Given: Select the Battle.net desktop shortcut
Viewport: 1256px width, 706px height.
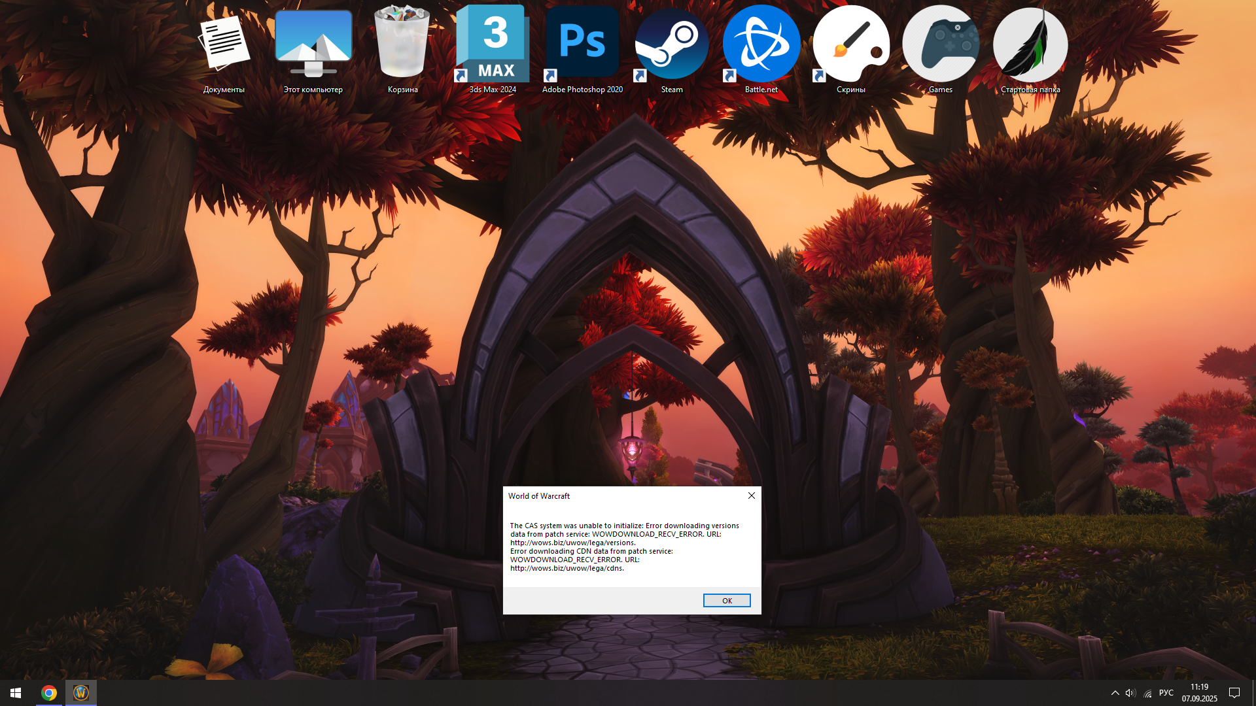Looking at the screenshot, I should pos(761,49).
